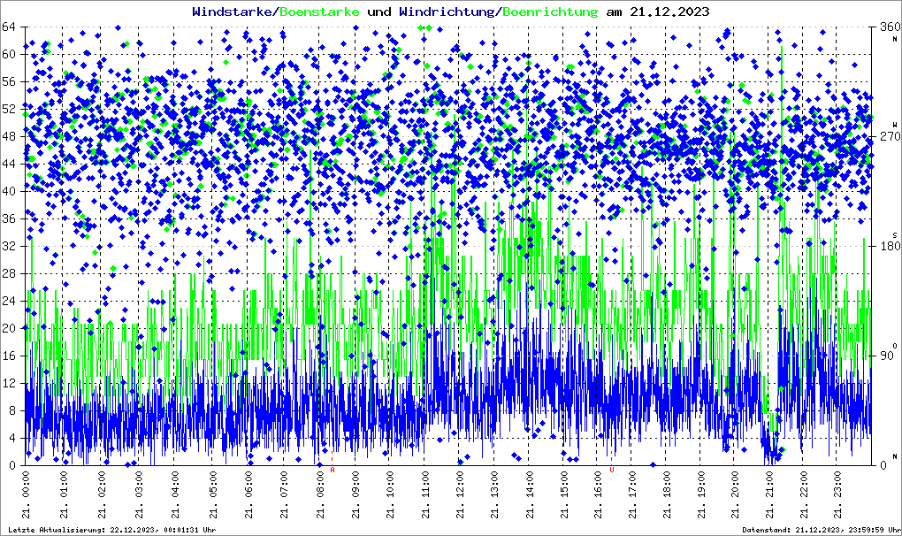Viewport: 902px width, 536px height.
Task: Click the red 'U' marker on the time axis
Action: pyautogui.click(x=611, y=471)
